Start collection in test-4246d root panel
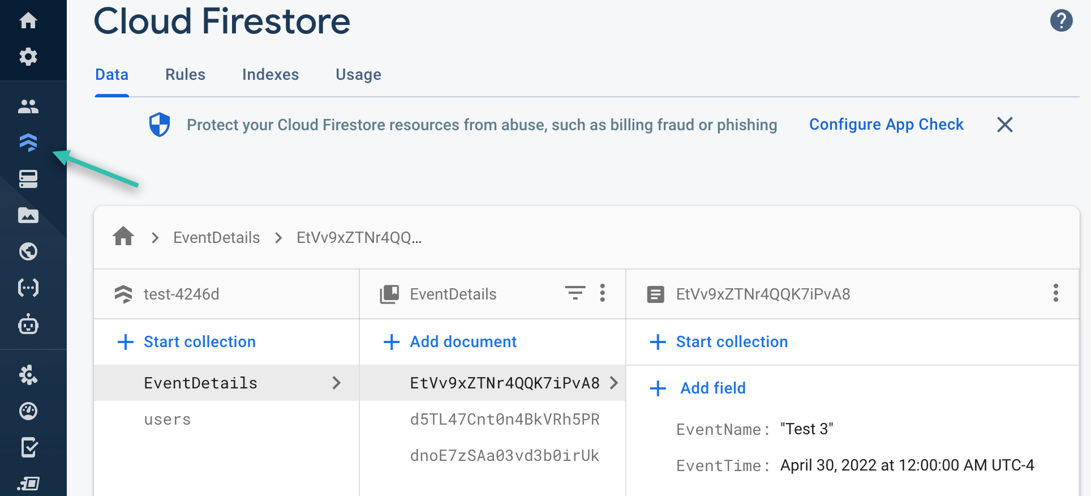The image size is (1091, 496). pyautogui.click(x=186, y=342)
